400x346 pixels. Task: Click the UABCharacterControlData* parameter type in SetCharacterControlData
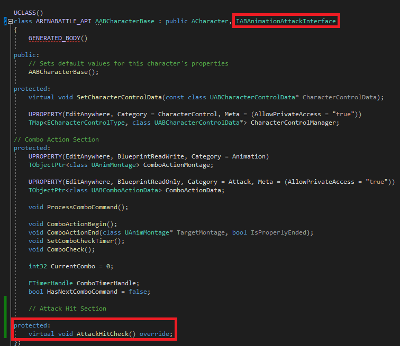coord(254,97)
